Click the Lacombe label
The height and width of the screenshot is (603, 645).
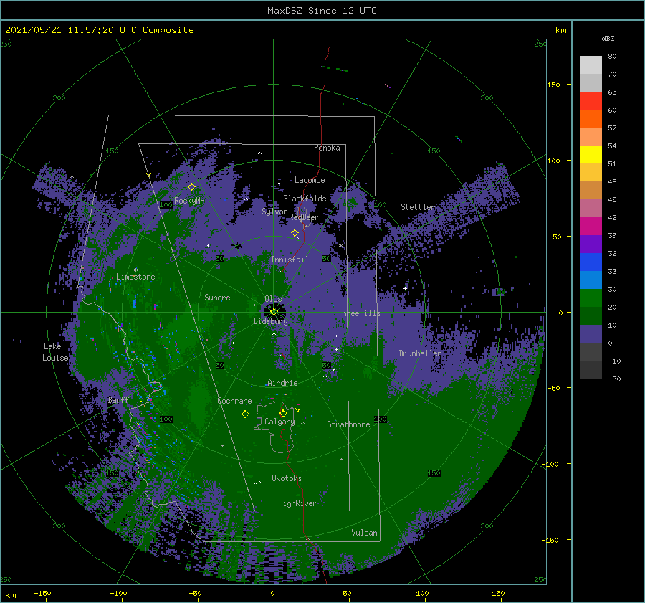pos(310,180)
